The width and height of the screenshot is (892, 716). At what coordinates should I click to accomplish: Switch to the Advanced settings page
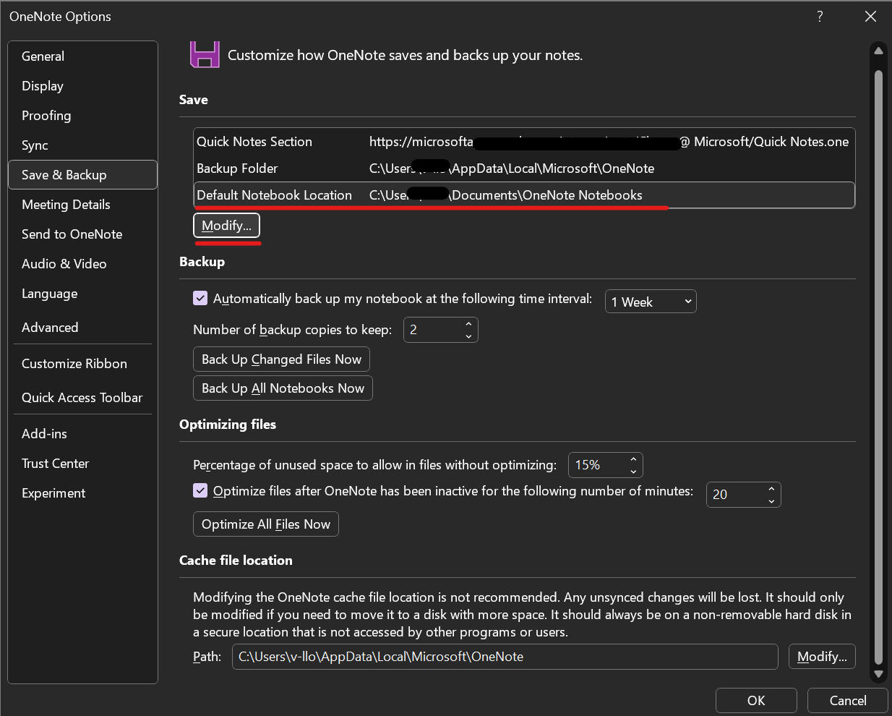point(50,327)
